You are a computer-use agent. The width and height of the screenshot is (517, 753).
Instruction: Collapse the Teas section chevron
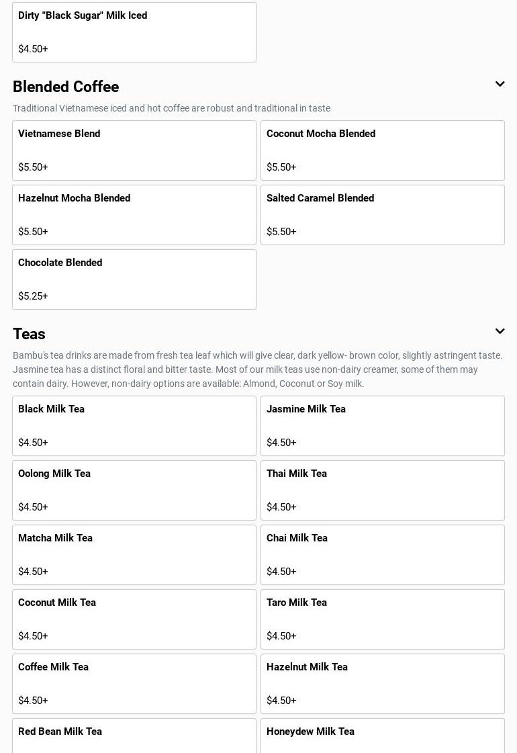coord(500,332)
